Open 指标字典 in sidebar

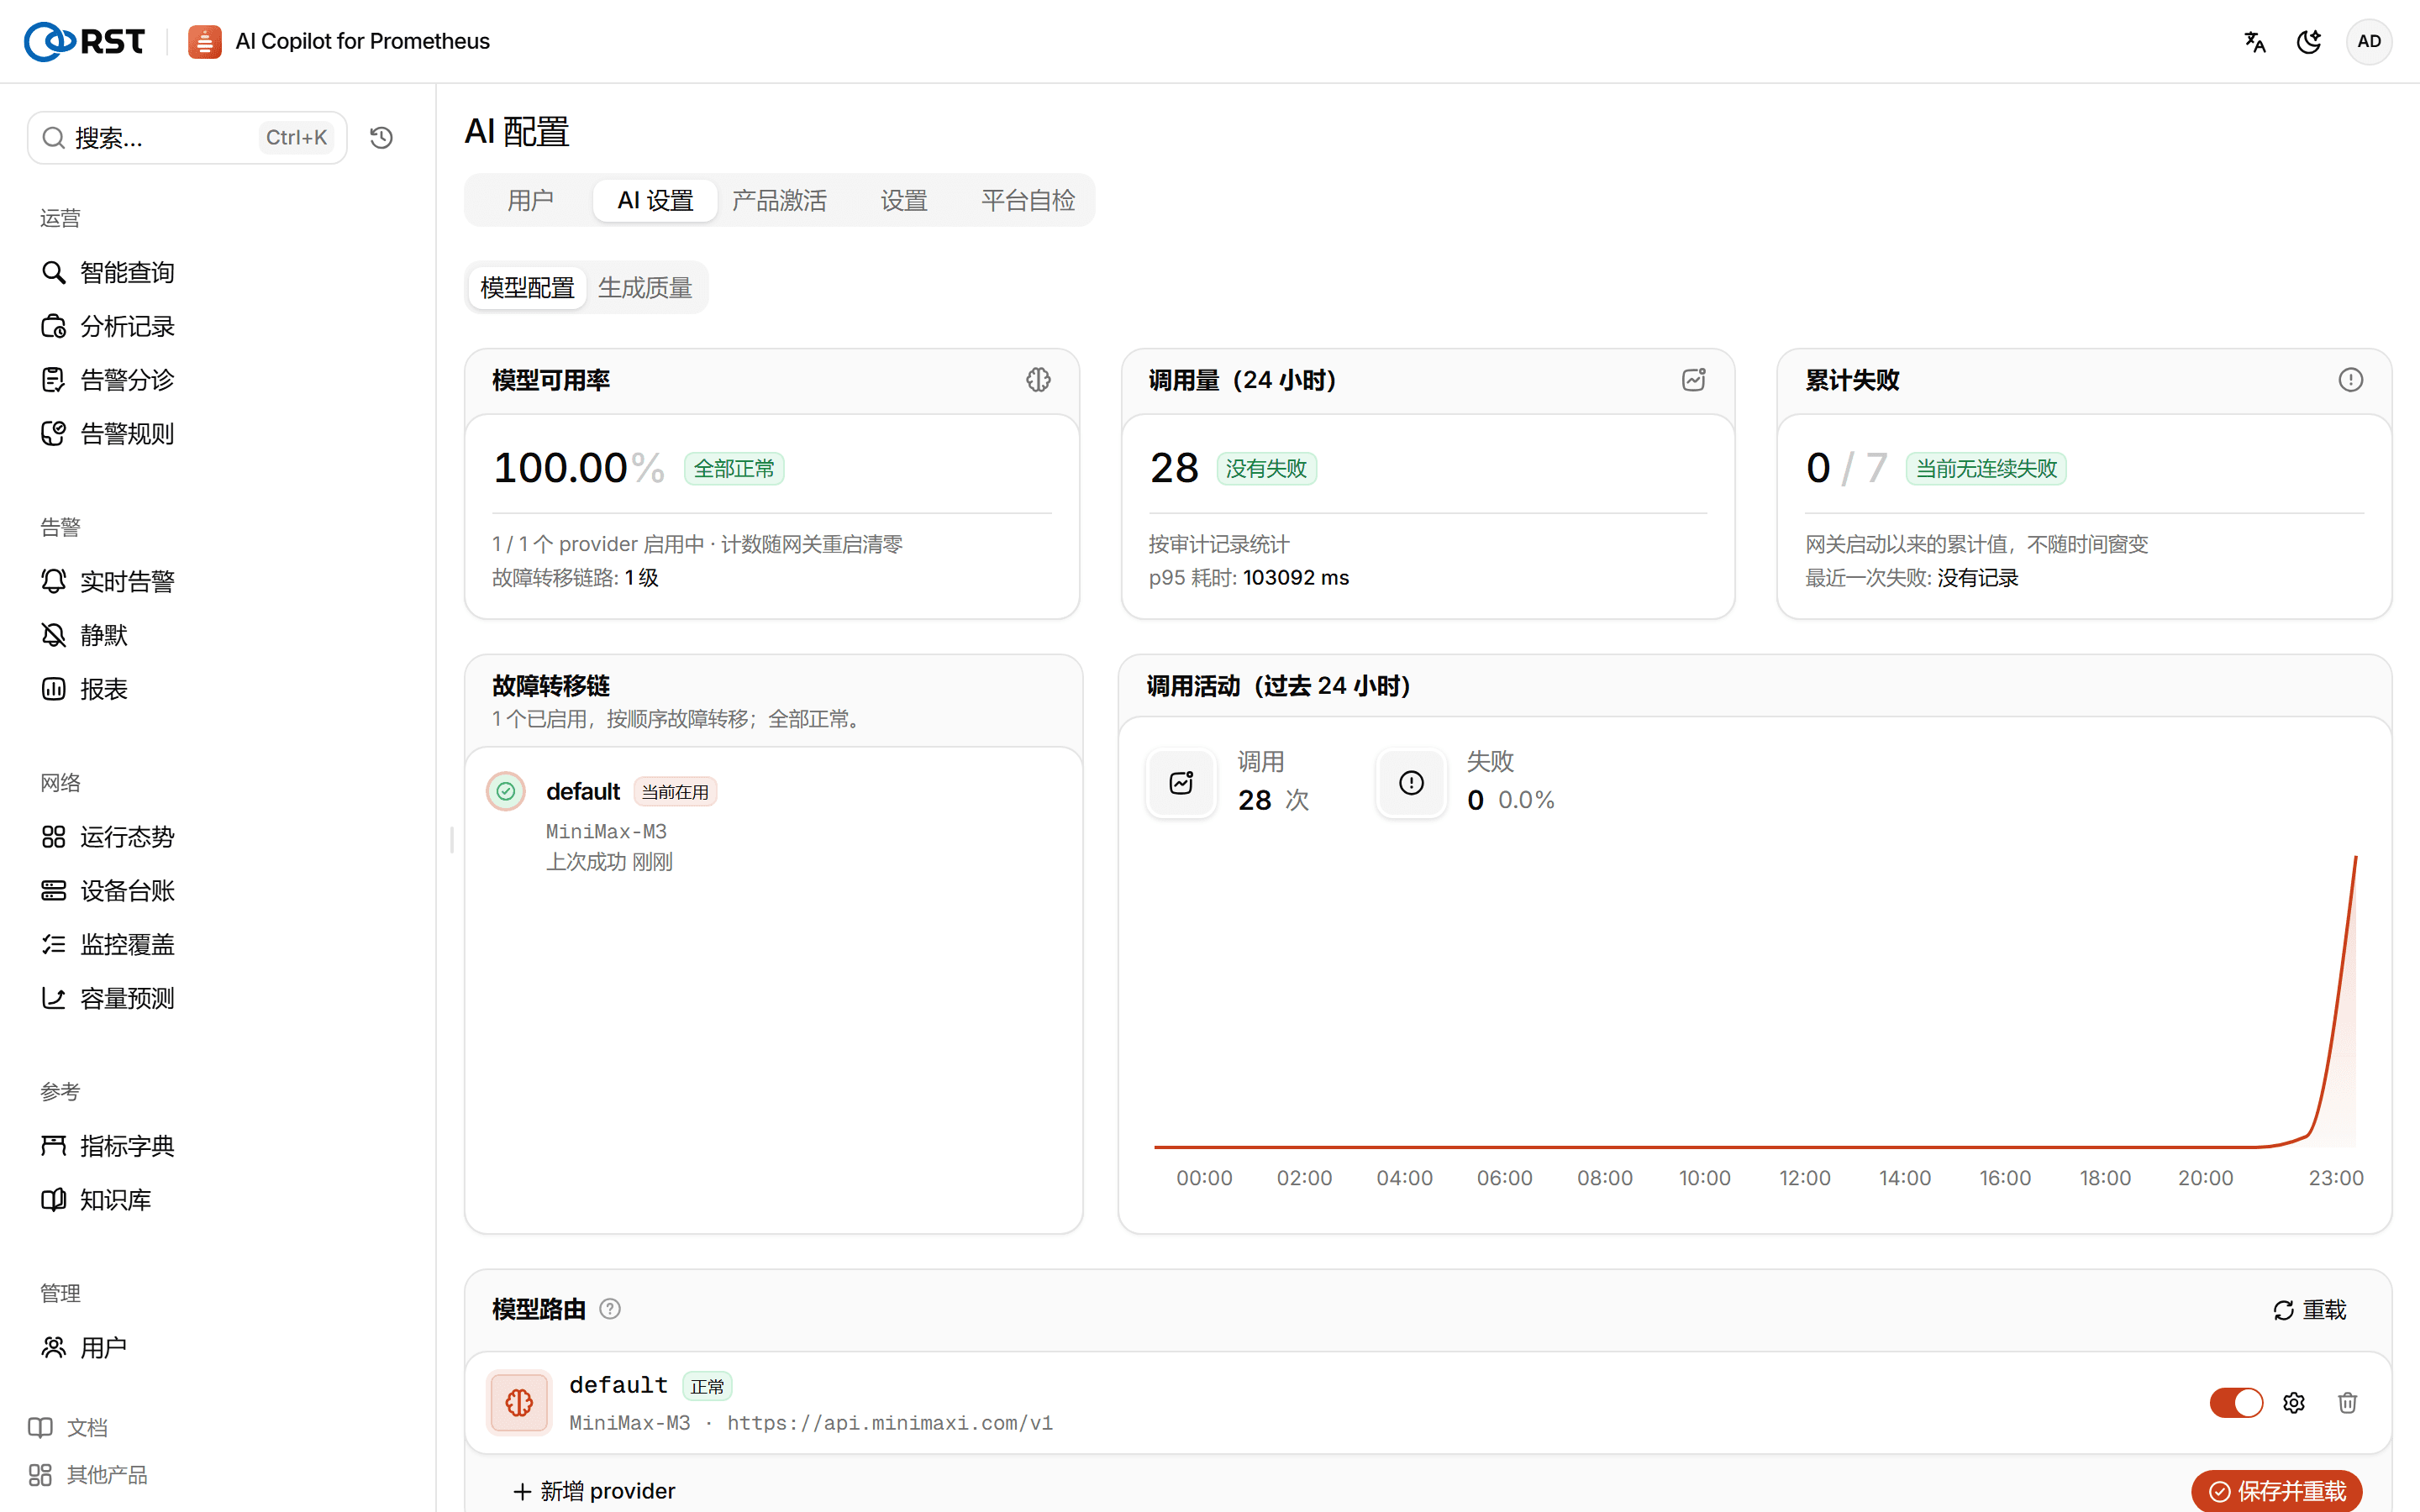108,1146
